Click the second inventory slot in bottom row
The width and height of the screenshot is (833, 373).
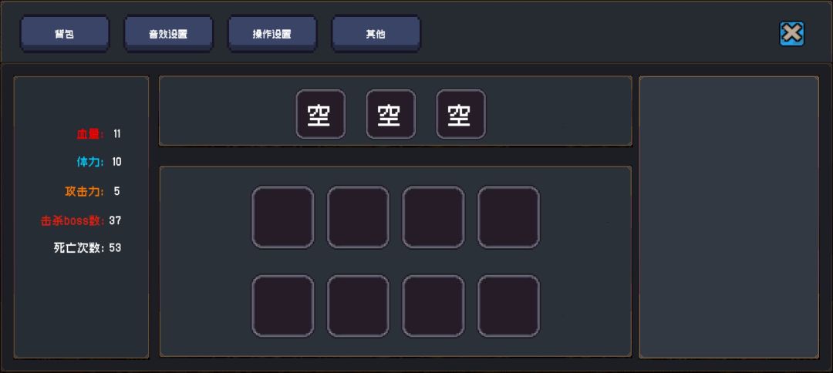pyautogui.click(x=358, y=306)
